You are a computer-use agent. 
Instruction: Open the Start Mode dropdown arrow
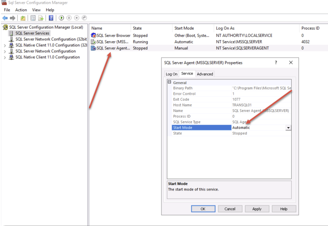coord(288,128)
